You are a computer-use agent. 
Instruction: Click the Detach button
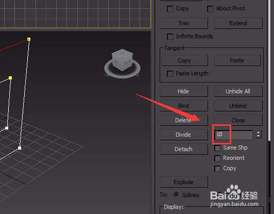tap(184, 149)
